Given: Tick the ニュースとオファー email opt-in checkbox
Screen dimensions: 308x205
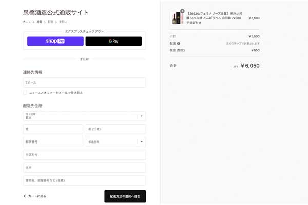Looking at the screenshot, I should pos(25,93).
